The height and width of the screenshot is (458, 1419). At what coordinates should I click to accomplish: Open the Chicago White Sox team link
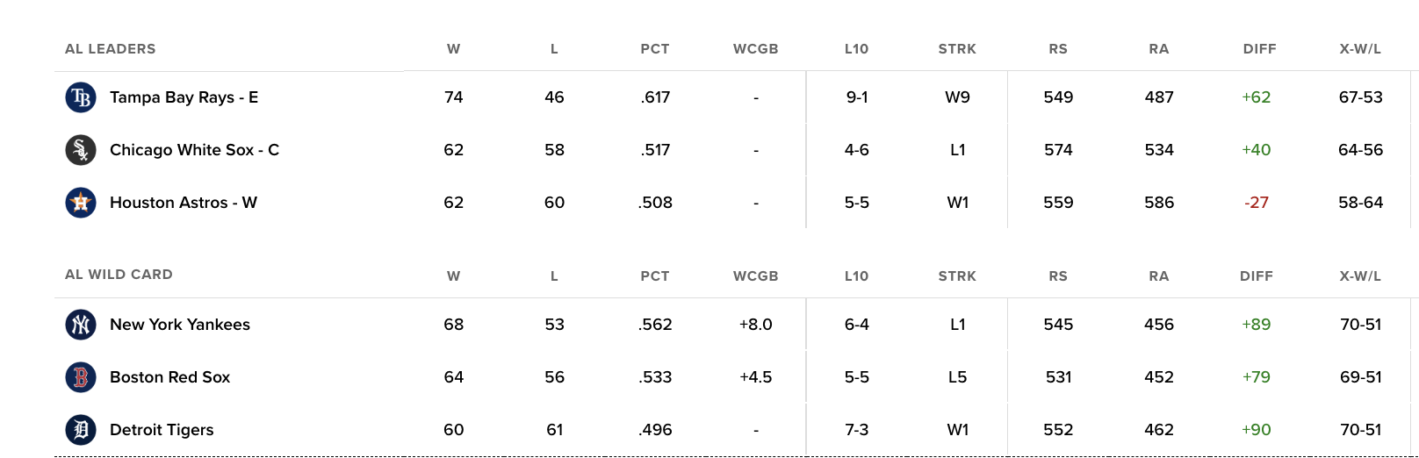tap(194, 150)
